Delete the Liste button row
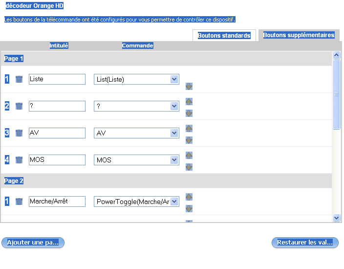 pos(19,79)
